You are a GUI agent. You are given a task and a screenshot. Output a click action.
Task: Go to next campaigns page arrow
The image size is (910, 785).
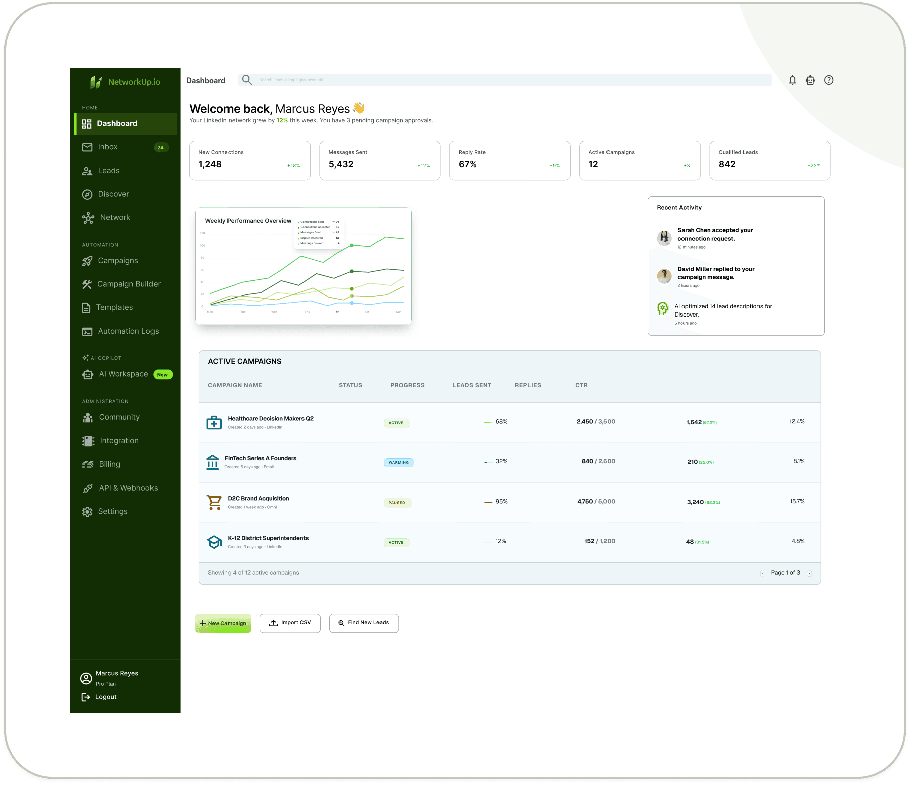click(x=809, y=573)
